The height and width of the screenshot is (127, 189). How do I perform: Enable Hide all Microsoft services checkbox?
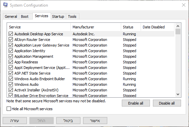click(9, 109)
